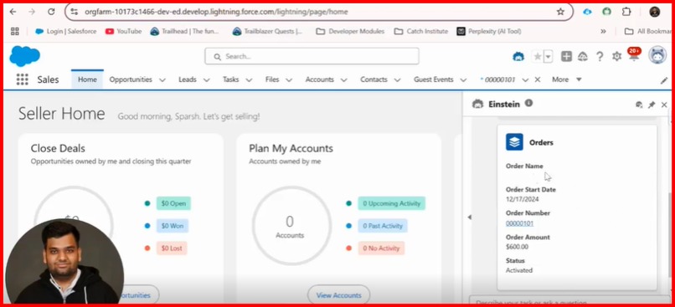Click the browser address bar URL
675x307 pixels.
(216, 12)
